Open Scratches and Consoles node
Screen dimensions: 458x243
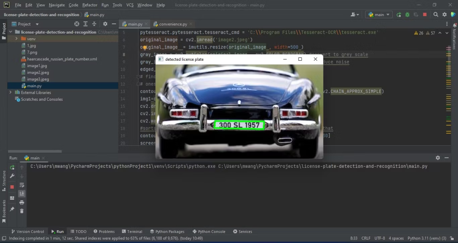(42, 99)
